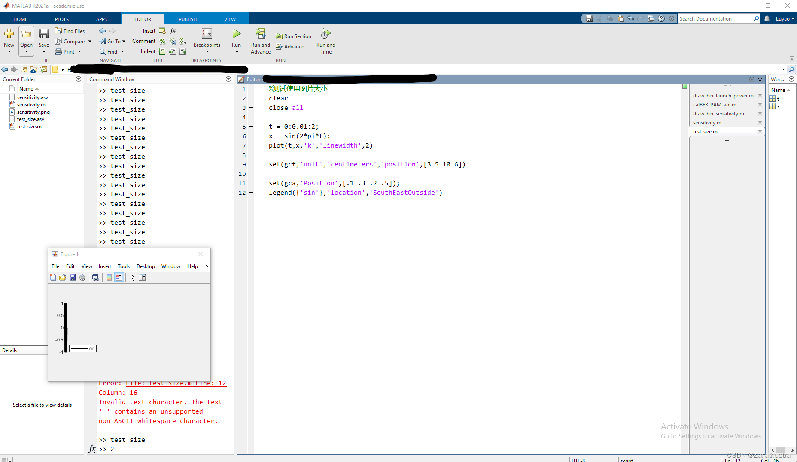
Task: Click the quick access Undo icon
Action: pos(630,19)
